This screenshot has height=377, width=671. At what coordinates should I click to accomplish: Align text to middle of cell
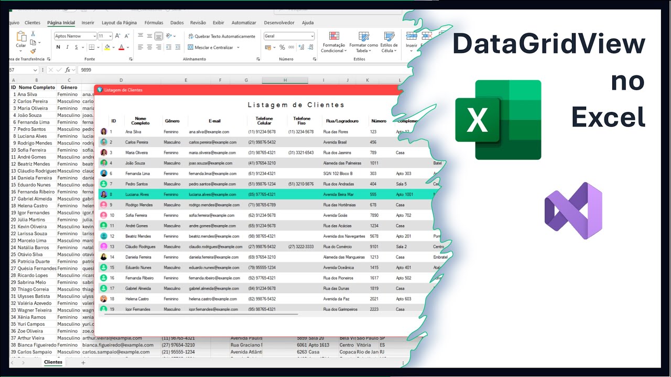pos(149,36)
